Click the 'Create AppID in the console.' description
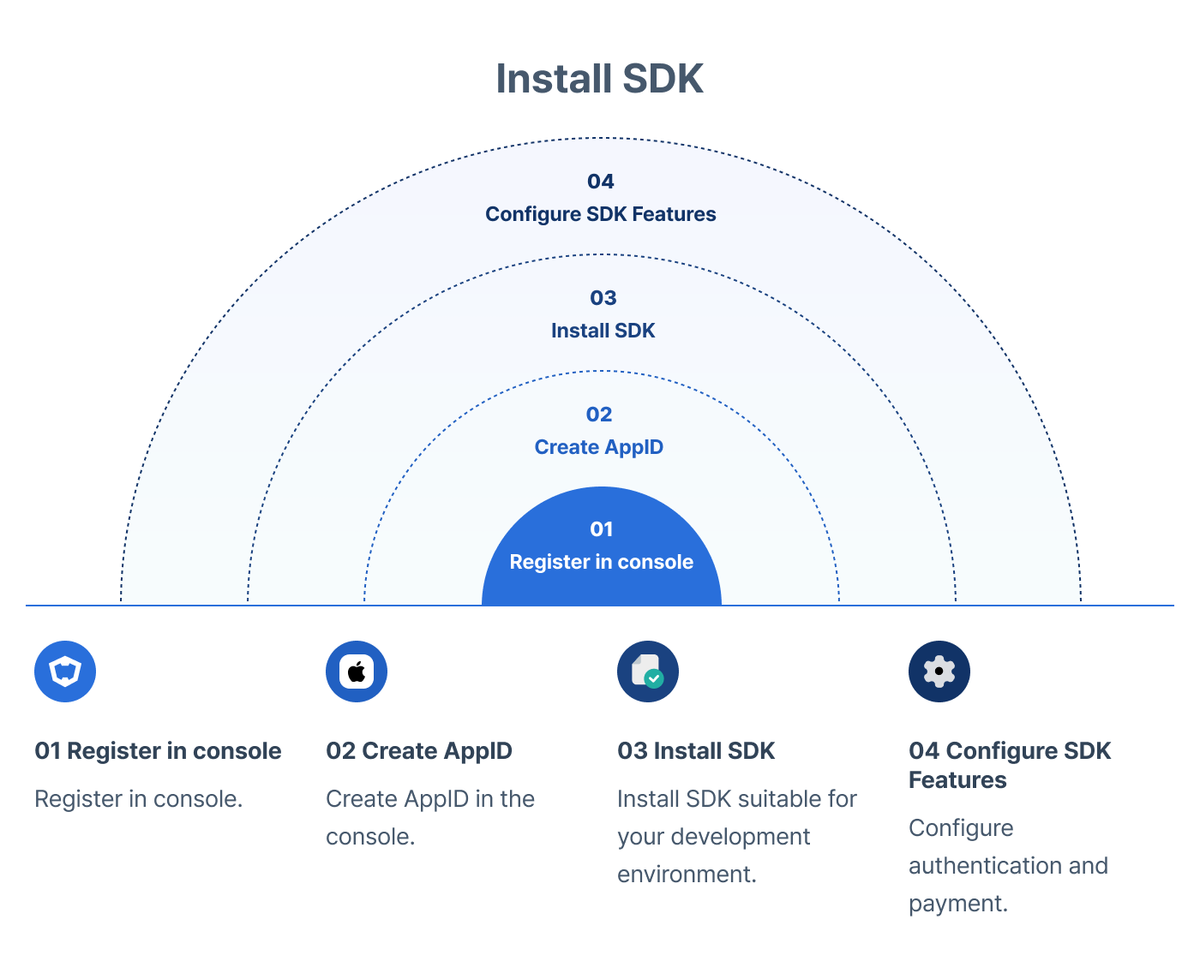This screenshot has height=973, width=1200. coord(429,817)
